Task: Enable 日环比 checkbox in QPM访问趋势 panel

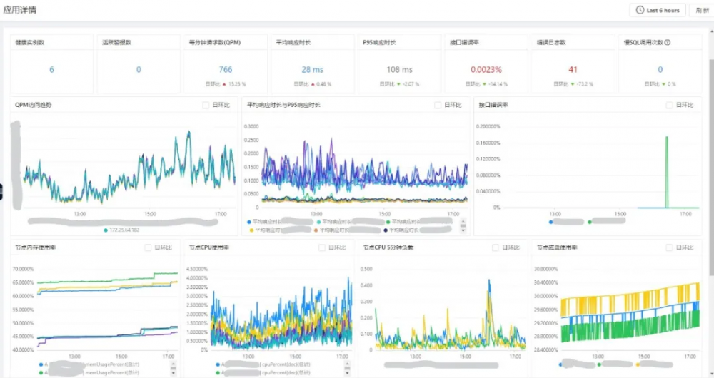Action: click(x=206, y=105)
